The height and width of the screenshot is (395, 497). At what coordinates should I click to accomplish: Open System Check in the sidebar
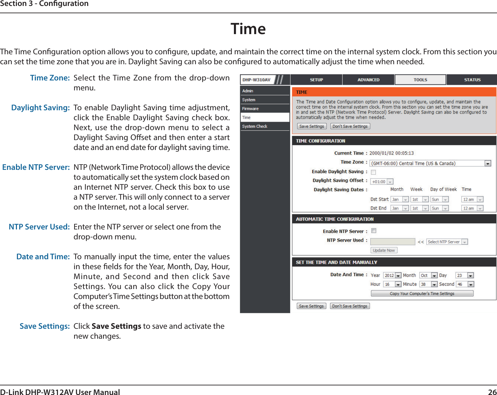(265, 126)
